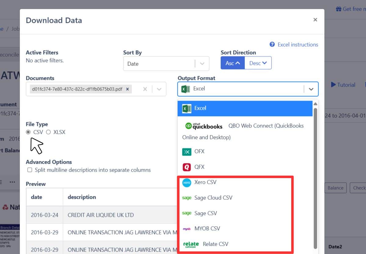366x254 pixels.
Task: Select the CSV file type radio
Action: (x=28, y=132)
